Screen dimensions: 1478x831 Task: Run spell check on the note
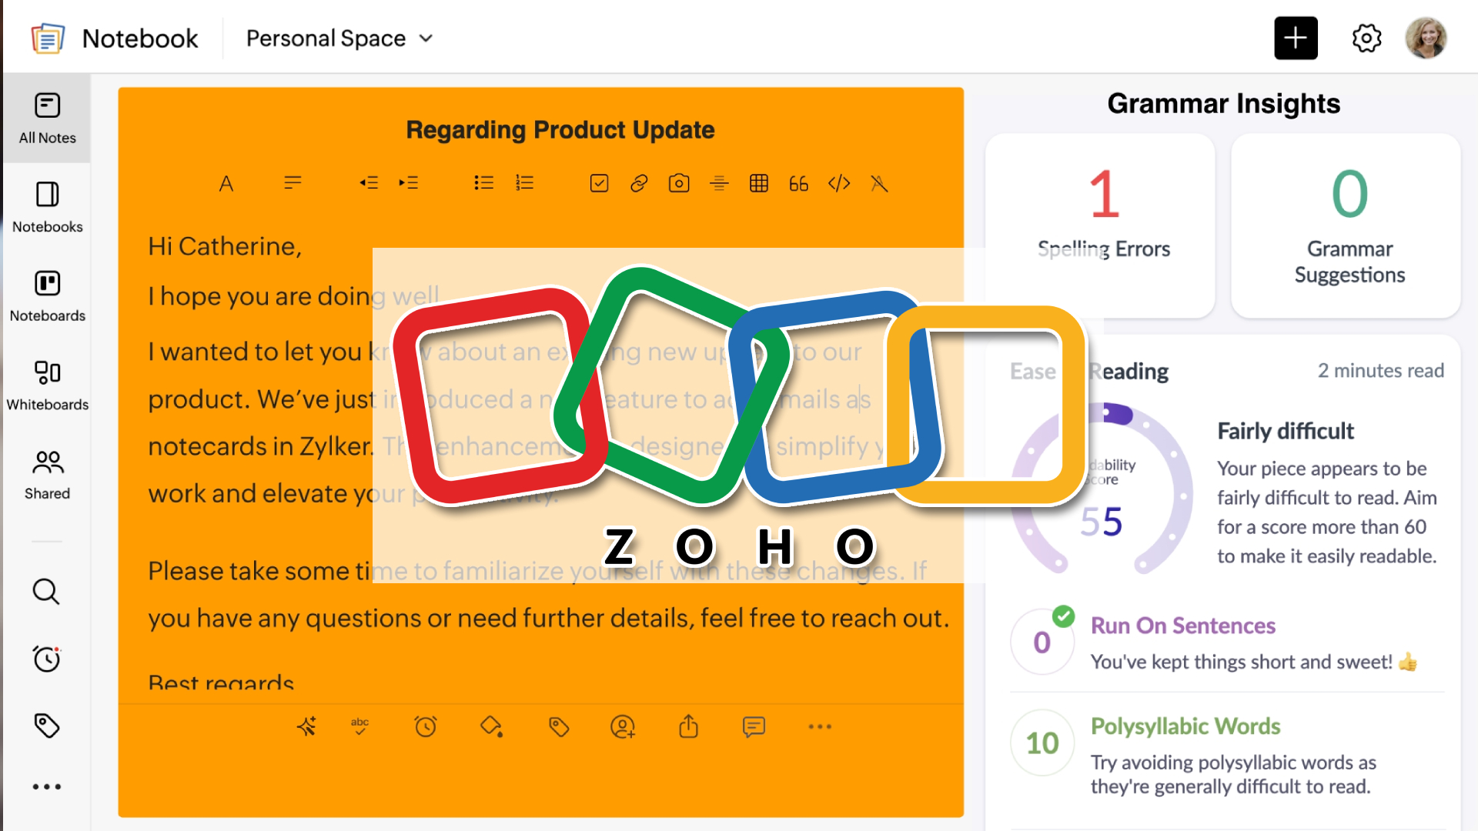point(359,726)
